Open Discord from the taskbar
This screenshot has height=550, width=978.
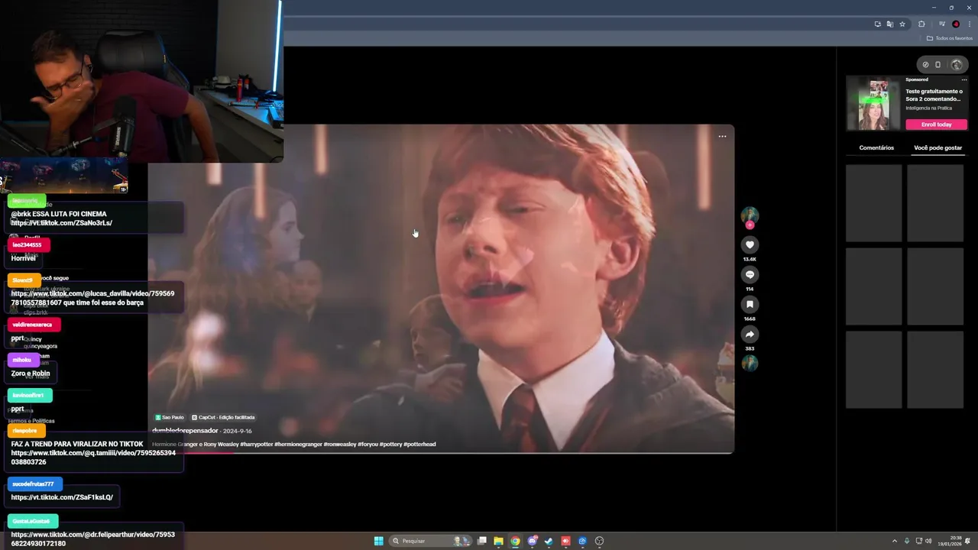pos(533,541)
